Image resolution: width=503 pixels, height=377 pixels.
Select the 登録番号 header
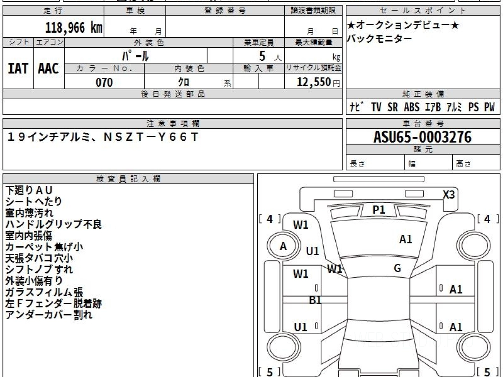pos(225,11)
